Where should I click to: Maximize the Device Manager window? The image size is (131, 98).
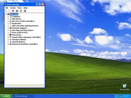[x=40, y=4]
